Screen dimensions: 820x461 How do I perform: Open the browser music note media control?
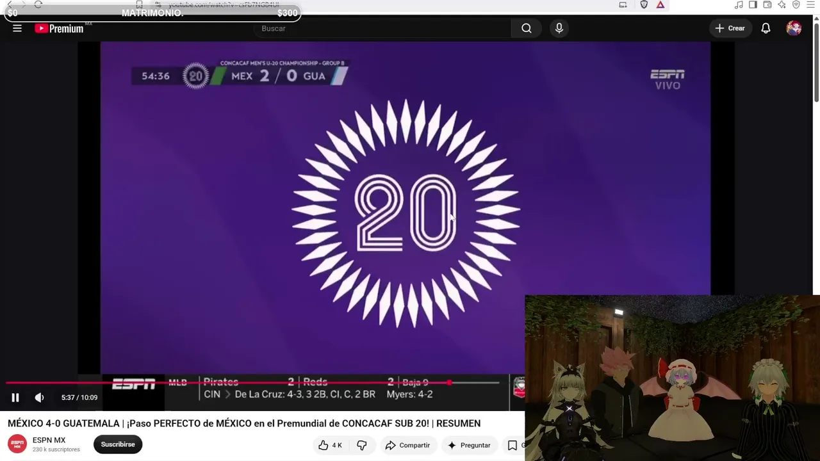(739, 4)
